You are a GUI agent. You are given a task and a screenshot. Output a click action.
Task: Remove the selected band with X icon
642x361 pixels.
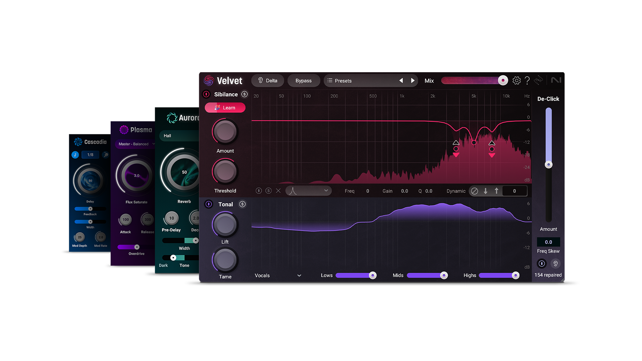coord(278,191)
